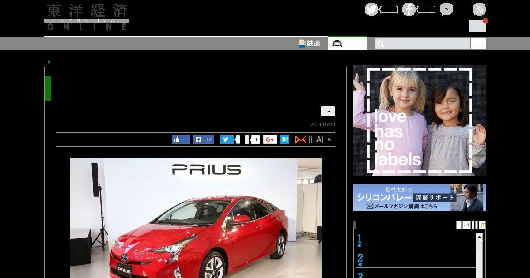Click the search input field
Viewport: 530px width, 278px height.
point(423,44)
